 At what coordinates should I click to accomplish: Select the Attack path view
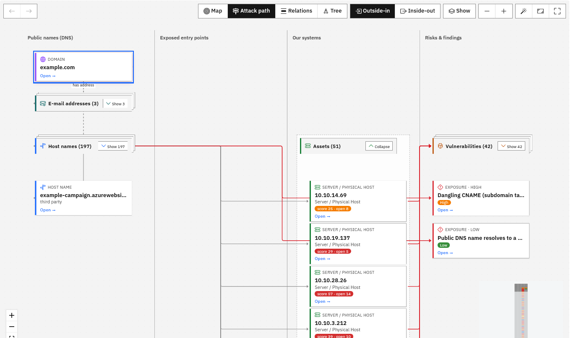pyautogui.click(x=251, y=11)
